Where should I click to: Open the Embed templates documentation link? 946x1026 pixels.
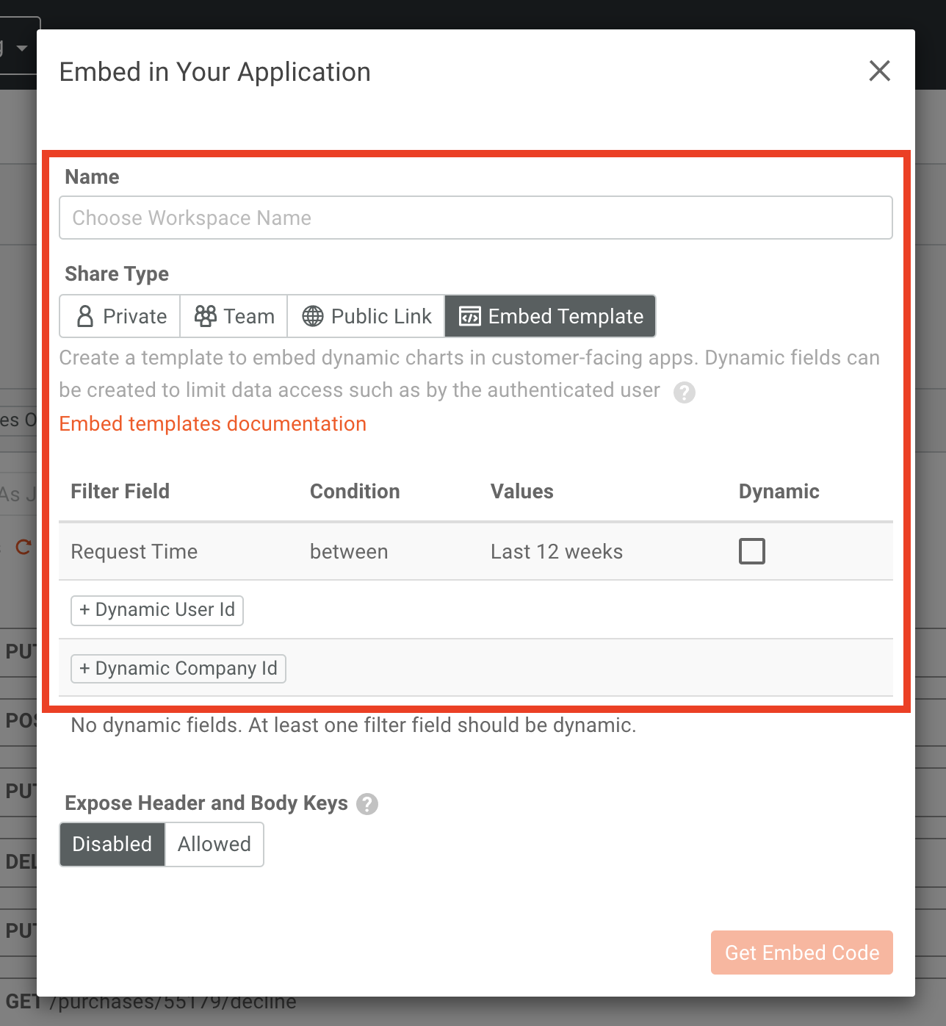tap(212, 423)
